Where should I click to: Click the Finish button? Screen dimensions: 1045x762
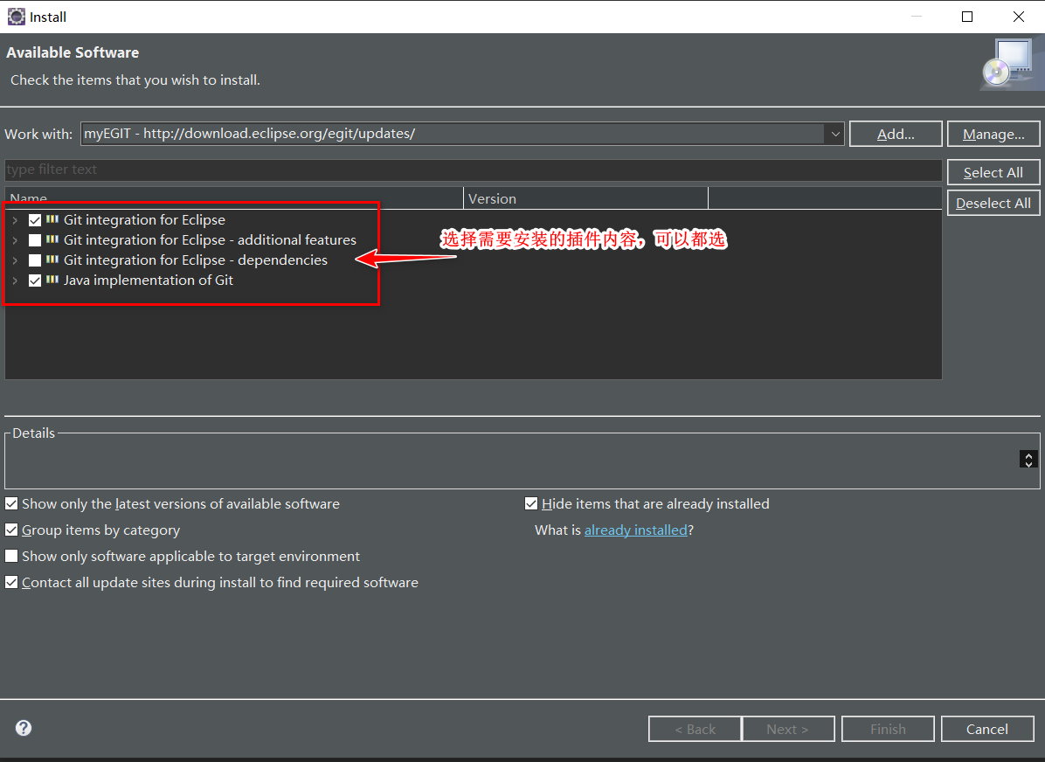[x=888, y=729]
